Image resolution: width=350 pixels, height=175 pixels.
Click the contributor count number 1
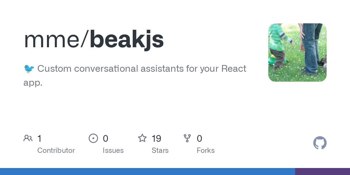tap(39, 139)
